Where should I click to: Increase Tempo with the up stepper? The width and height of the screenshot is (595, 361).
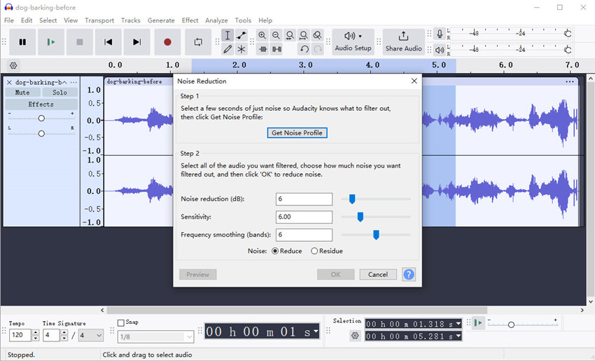tap(36, 332)
